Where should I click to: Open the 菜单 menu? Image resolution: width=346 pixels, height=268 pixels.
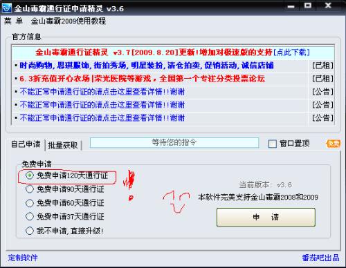(x=13, y=21)
